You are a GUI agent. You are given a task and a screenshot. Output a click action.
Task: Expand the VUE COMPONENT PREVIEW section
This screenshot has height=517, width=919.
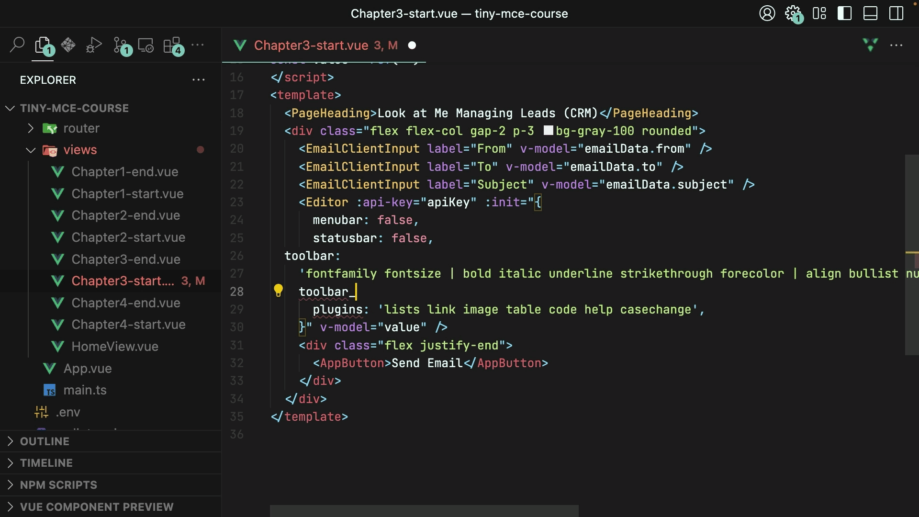pos(110,507)
